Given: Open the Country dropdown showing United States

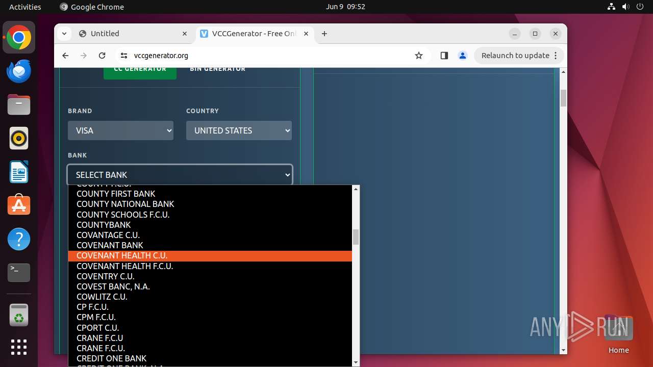Looking at the screenshot, I should pos(239,130).
